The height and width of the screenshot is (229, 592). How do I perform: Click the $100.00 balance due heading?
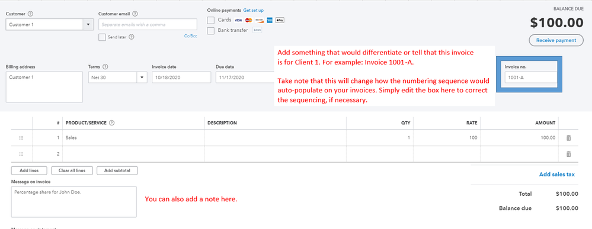pos(557,22)
